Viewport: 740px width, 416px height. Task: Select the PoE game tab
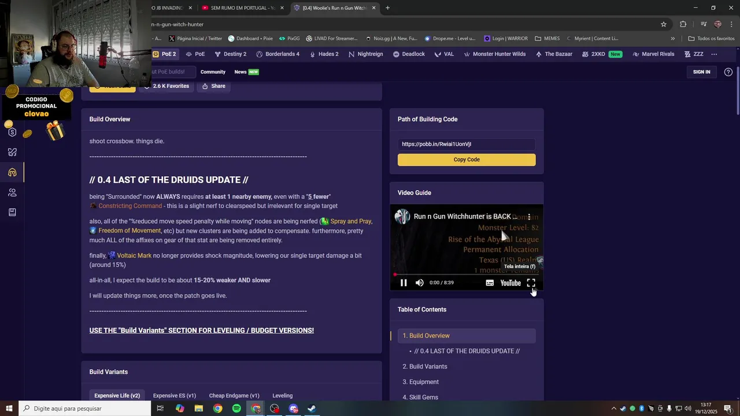click(195, 54)
